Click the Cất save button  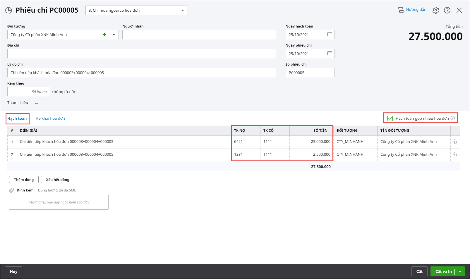tap(419, 271)
